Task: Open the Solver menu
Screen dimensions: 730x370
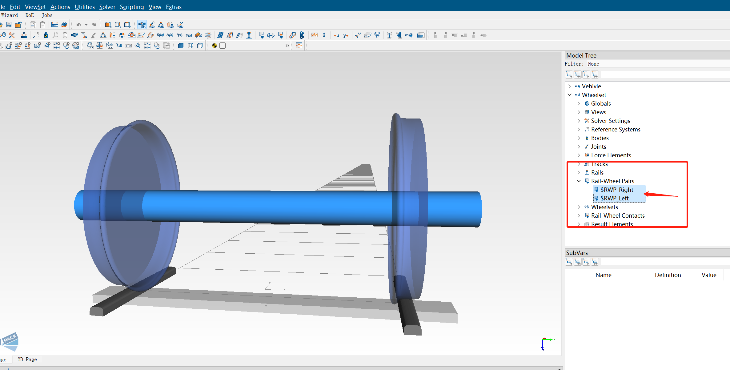Action: [x=107, y=7]
